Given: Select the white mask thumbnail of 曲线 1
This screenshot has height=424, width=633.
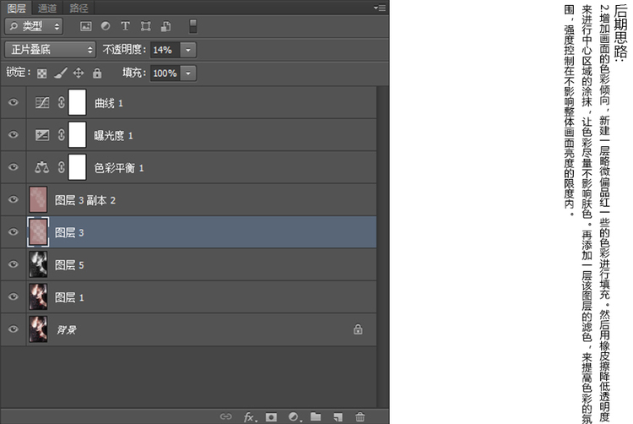Looking at the screenshot, I should pos(77,102).
